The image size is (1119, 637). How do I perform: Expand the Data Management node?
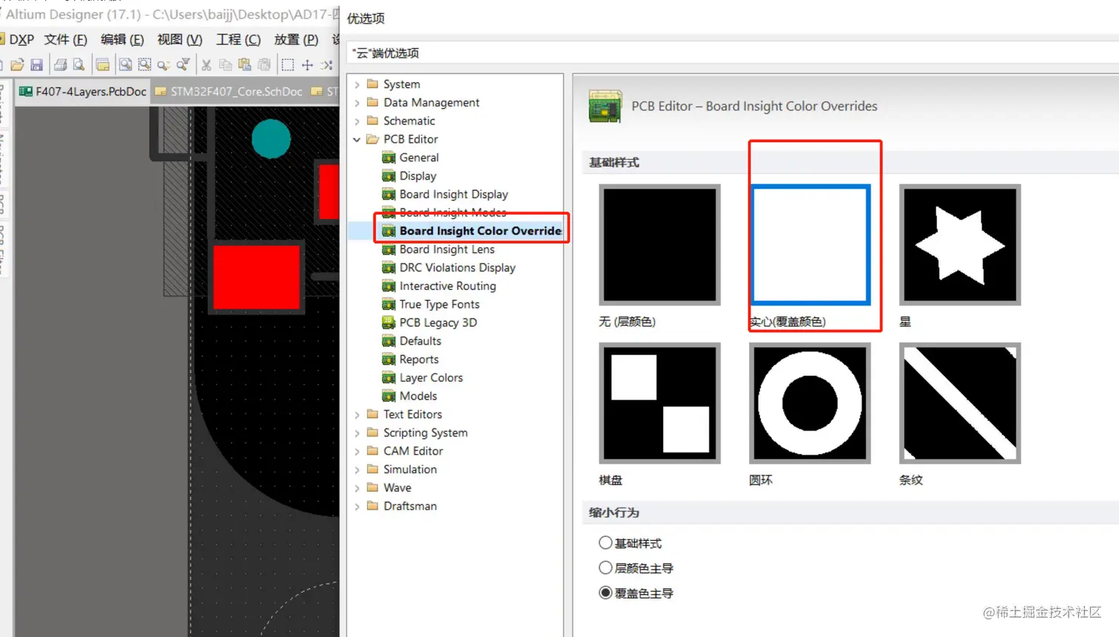[x=357, y=103]
